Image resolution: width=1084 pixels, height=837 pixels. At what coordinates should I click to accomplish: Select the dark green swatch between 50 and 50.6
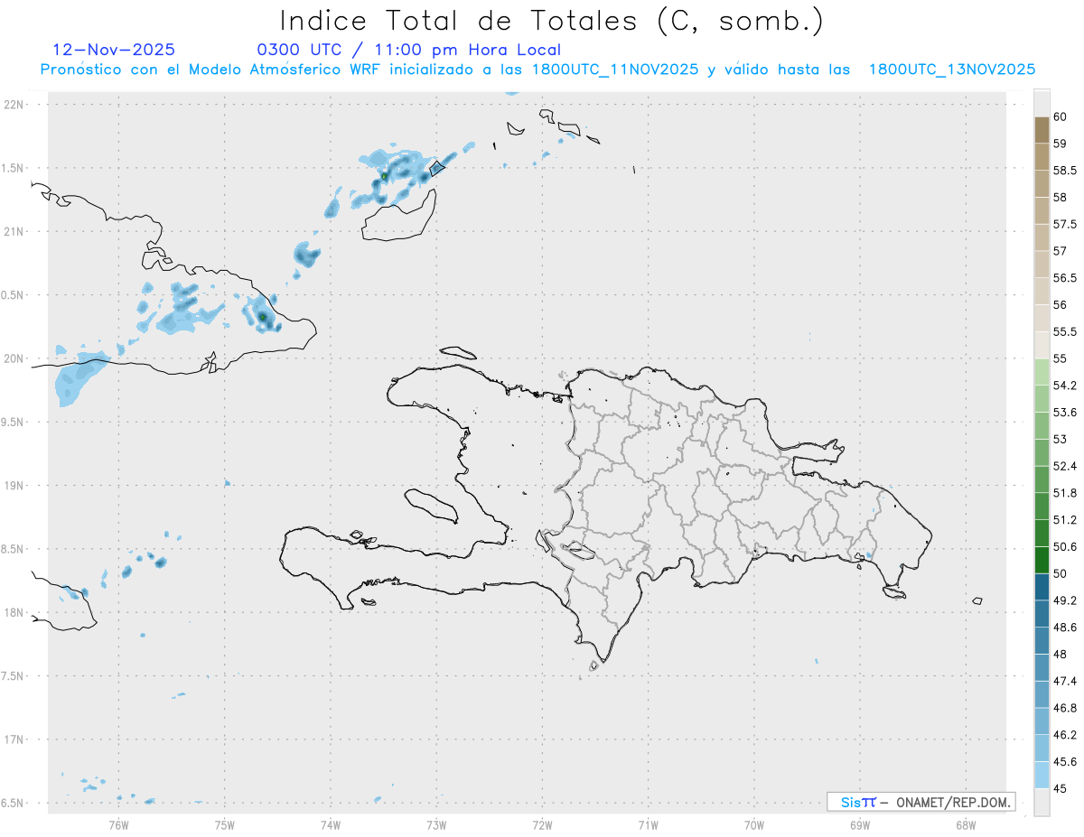coord(1042,560)
